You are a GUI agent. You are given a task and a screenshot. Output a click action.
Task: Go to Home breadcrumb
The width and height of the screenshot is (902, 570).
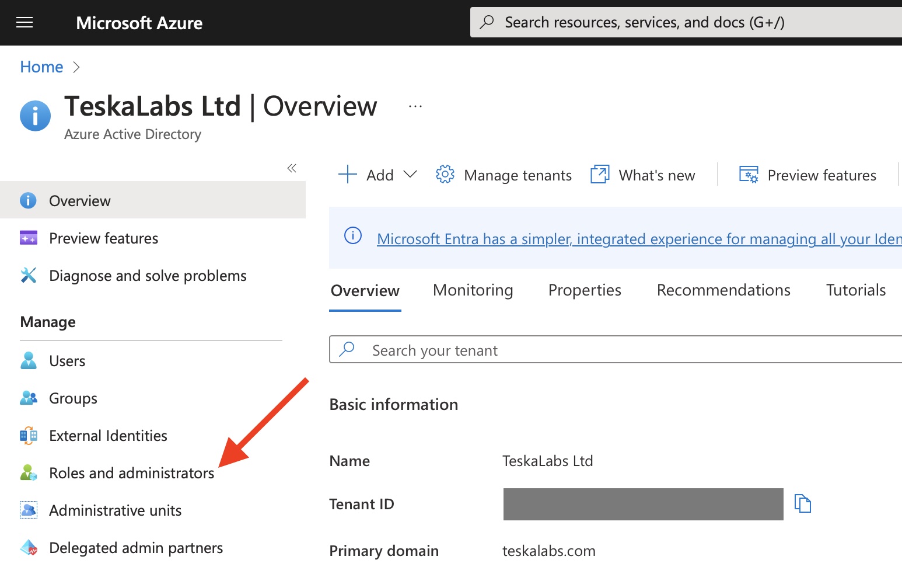(x=41, y=67)
